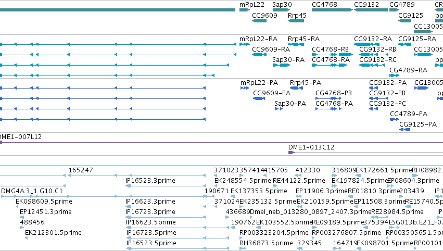Screen dimensions: 443x251
Task: Click the Sap30-RA transcript label
Action: (x=288, y=60)
